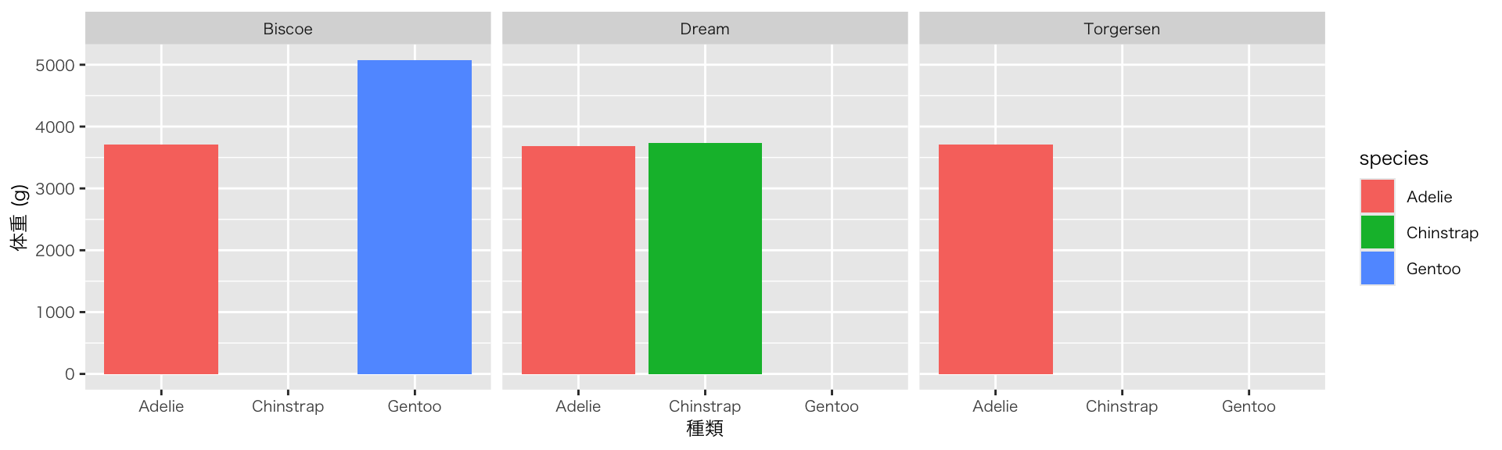The width and height of the screenshot is (1502, 450).
Task: Click the "species" legend title
Action: coord(1393,159)
